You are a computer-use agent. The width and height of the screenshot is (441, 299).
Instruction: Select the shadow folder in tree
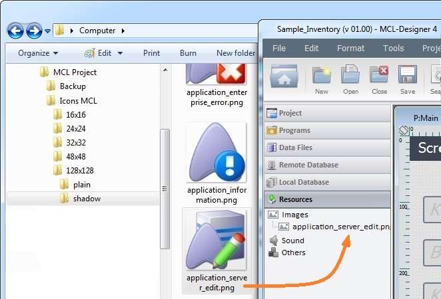click(87, 198)
